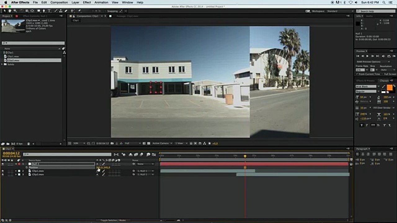Click Toggle Switches / Modes button

click(113, 220)
